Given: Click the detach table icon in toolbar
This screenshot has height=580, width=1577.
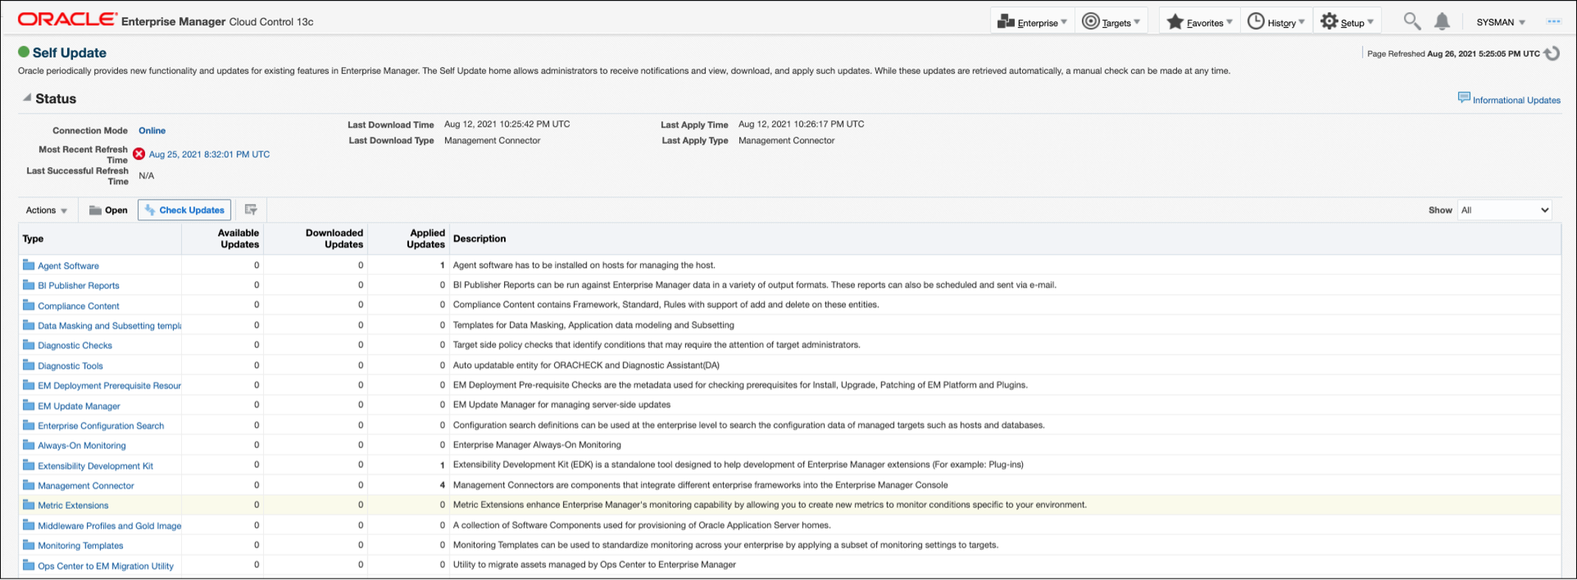Looking at the screenshot, I should pyautogui.click(x=251, y=210).
